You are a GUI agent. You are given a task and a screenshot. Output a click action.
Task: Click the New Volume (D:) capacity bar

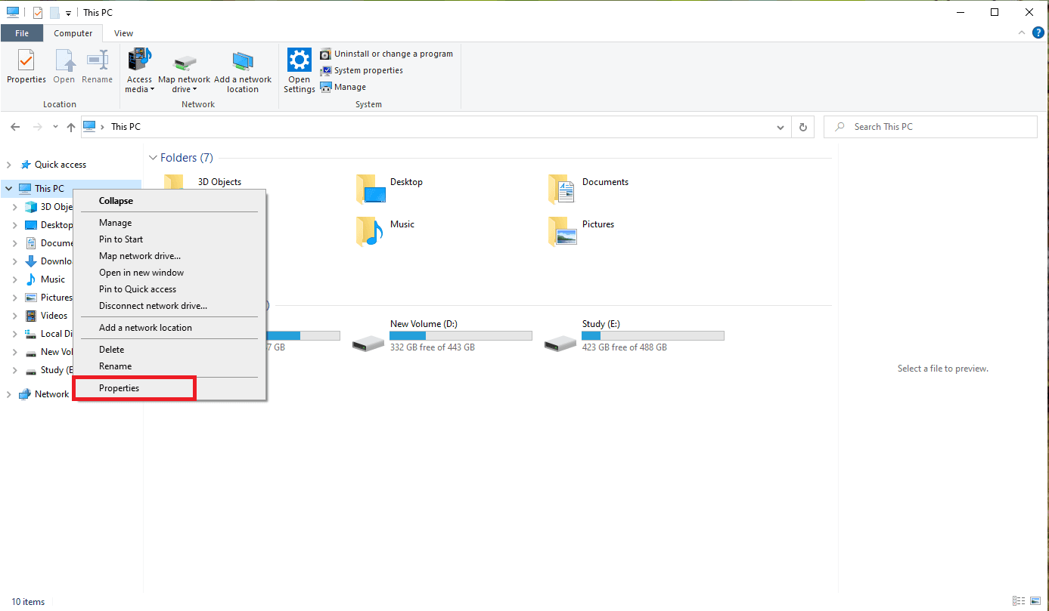pyautogui.click(x=460, y=335)
